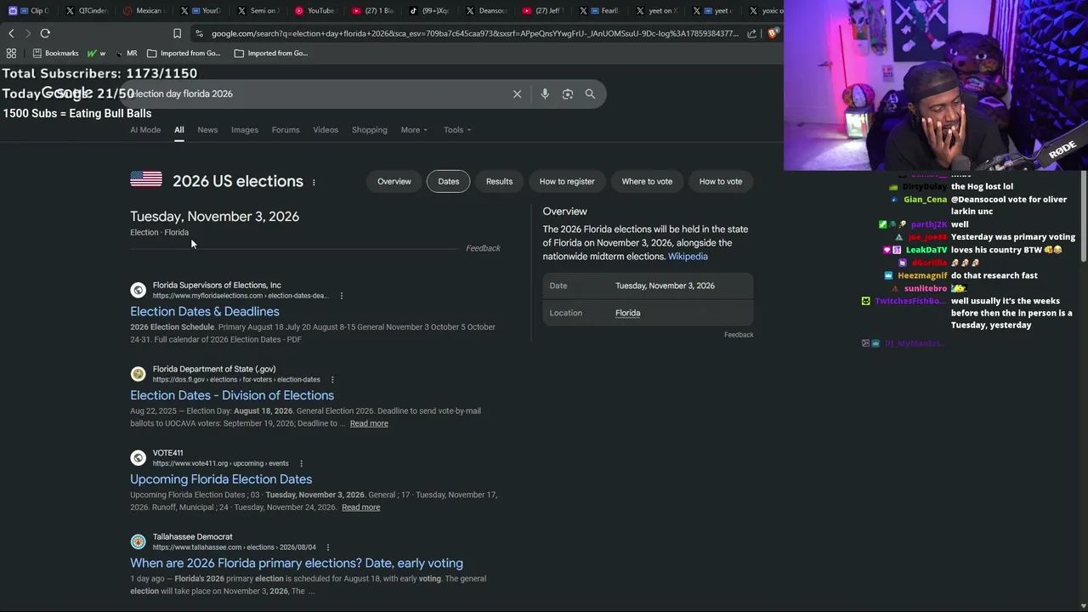Viewport: 1088px width, 612px height.
Task: Open the 'w' bookmark
Action: [x=96, y=53]
